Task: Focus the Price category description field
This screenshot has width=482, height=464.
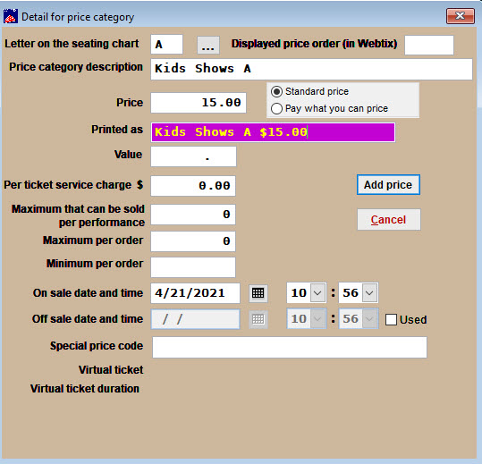Action: click(x=311, y=69)
